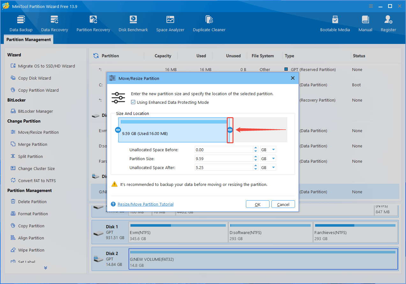This screenshot has width=406, height=284.
Task: Open the Bootable Media builder
Action: click(x=335, y=24)
